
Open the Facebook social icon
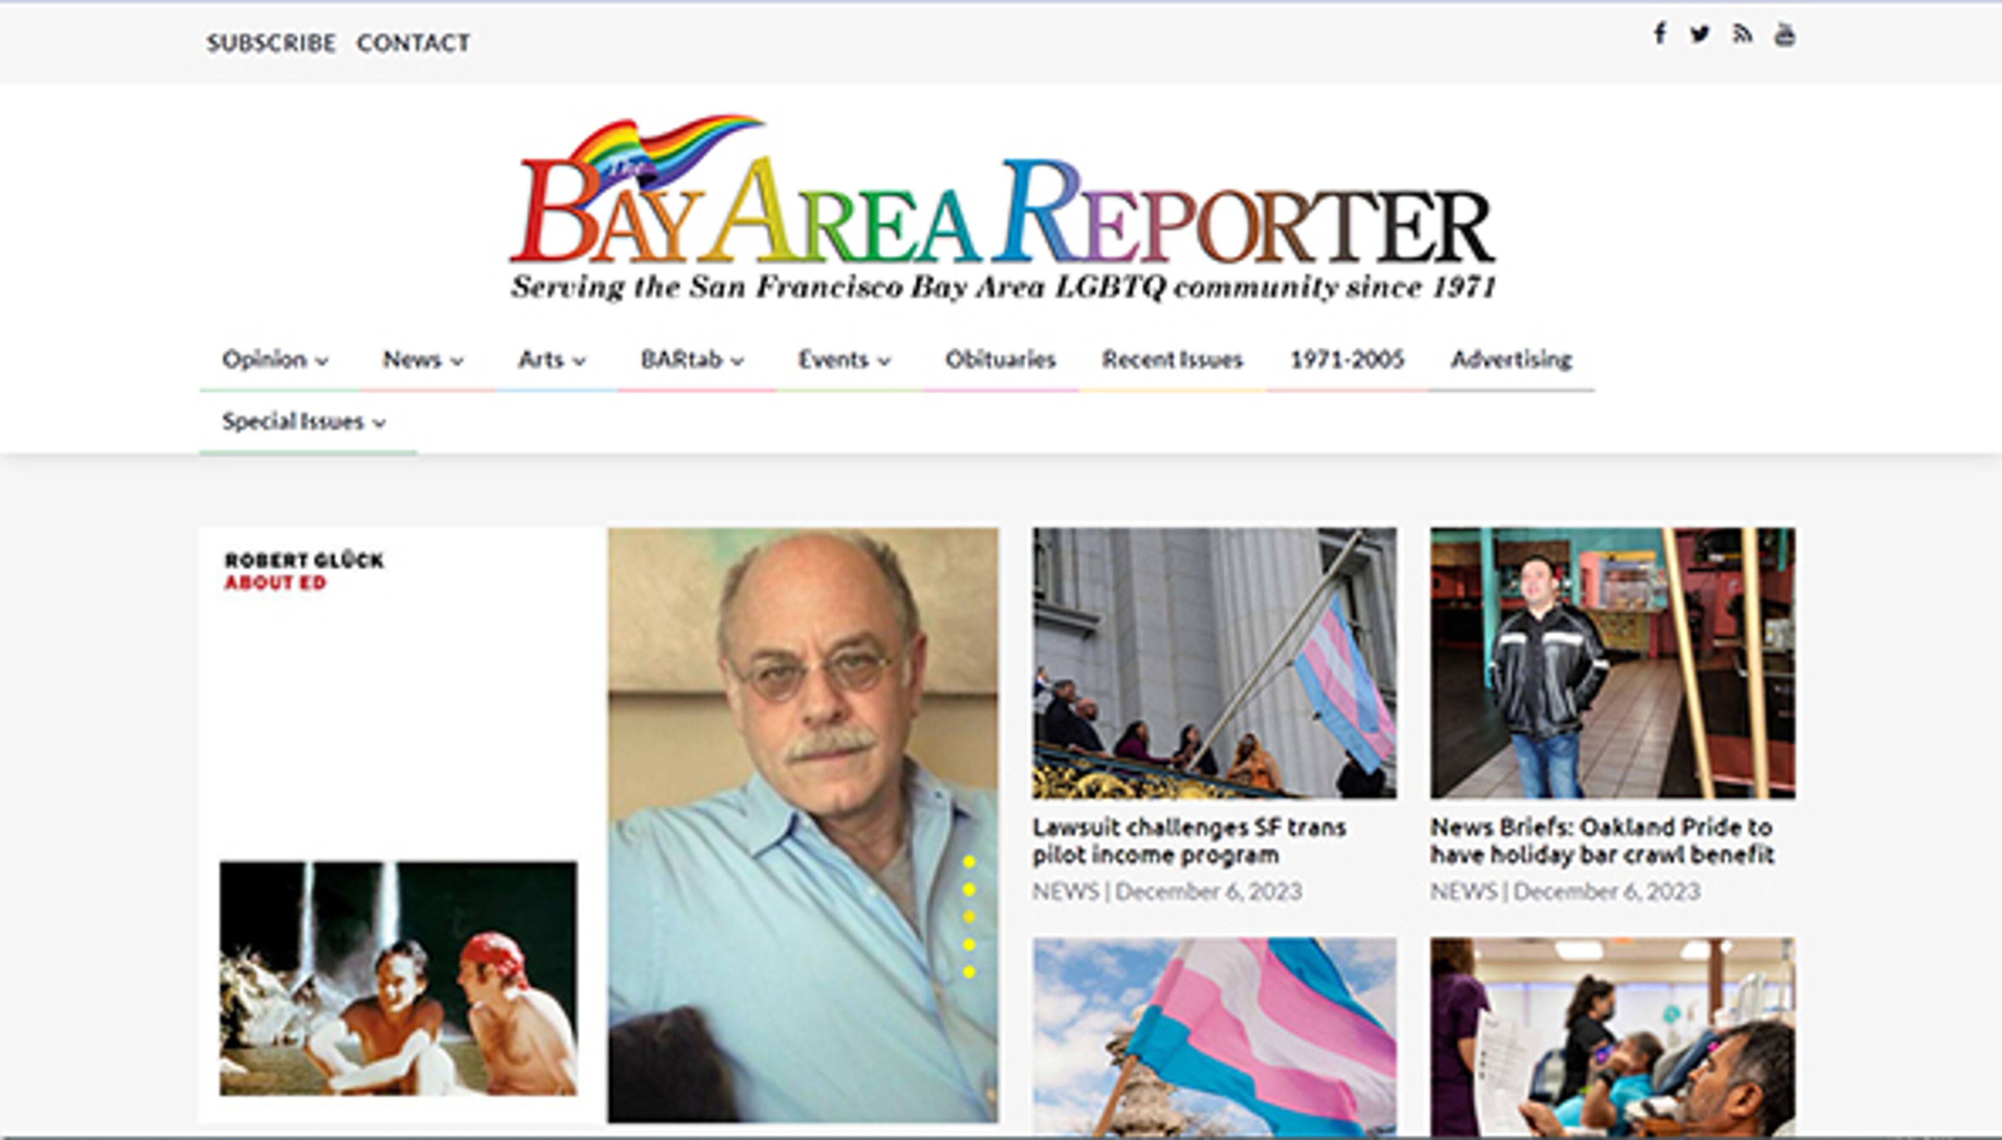tap(1659, 34)
